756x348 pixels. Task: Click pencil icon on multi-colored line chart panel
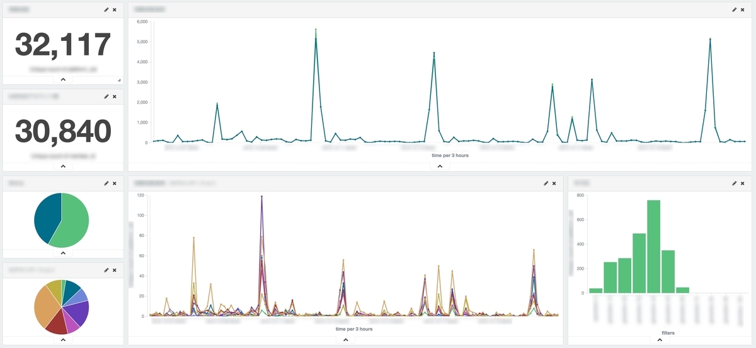tap(546, 183)
